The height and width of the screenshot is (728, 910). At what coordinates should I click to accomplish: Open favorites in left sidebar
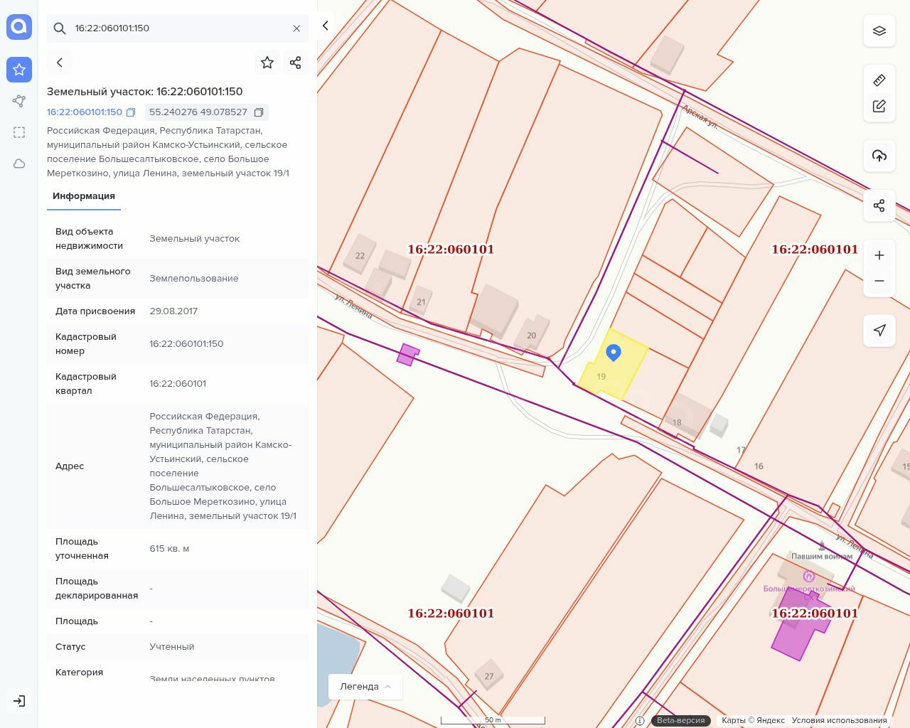click(19, 70)
